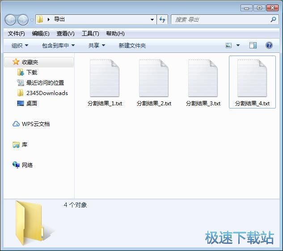Click the 2345Downloads folder icon
The height and width of the screenshot is (251, 283).
click(20, 93)
